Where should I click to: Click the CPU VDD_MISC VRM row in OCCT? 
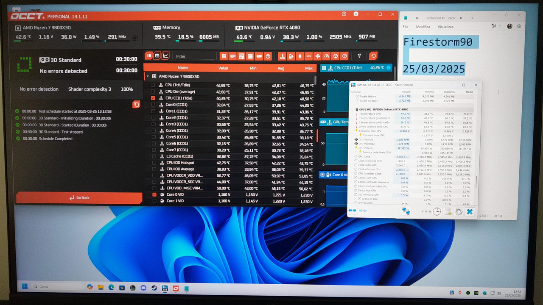(x=230, y=189)
